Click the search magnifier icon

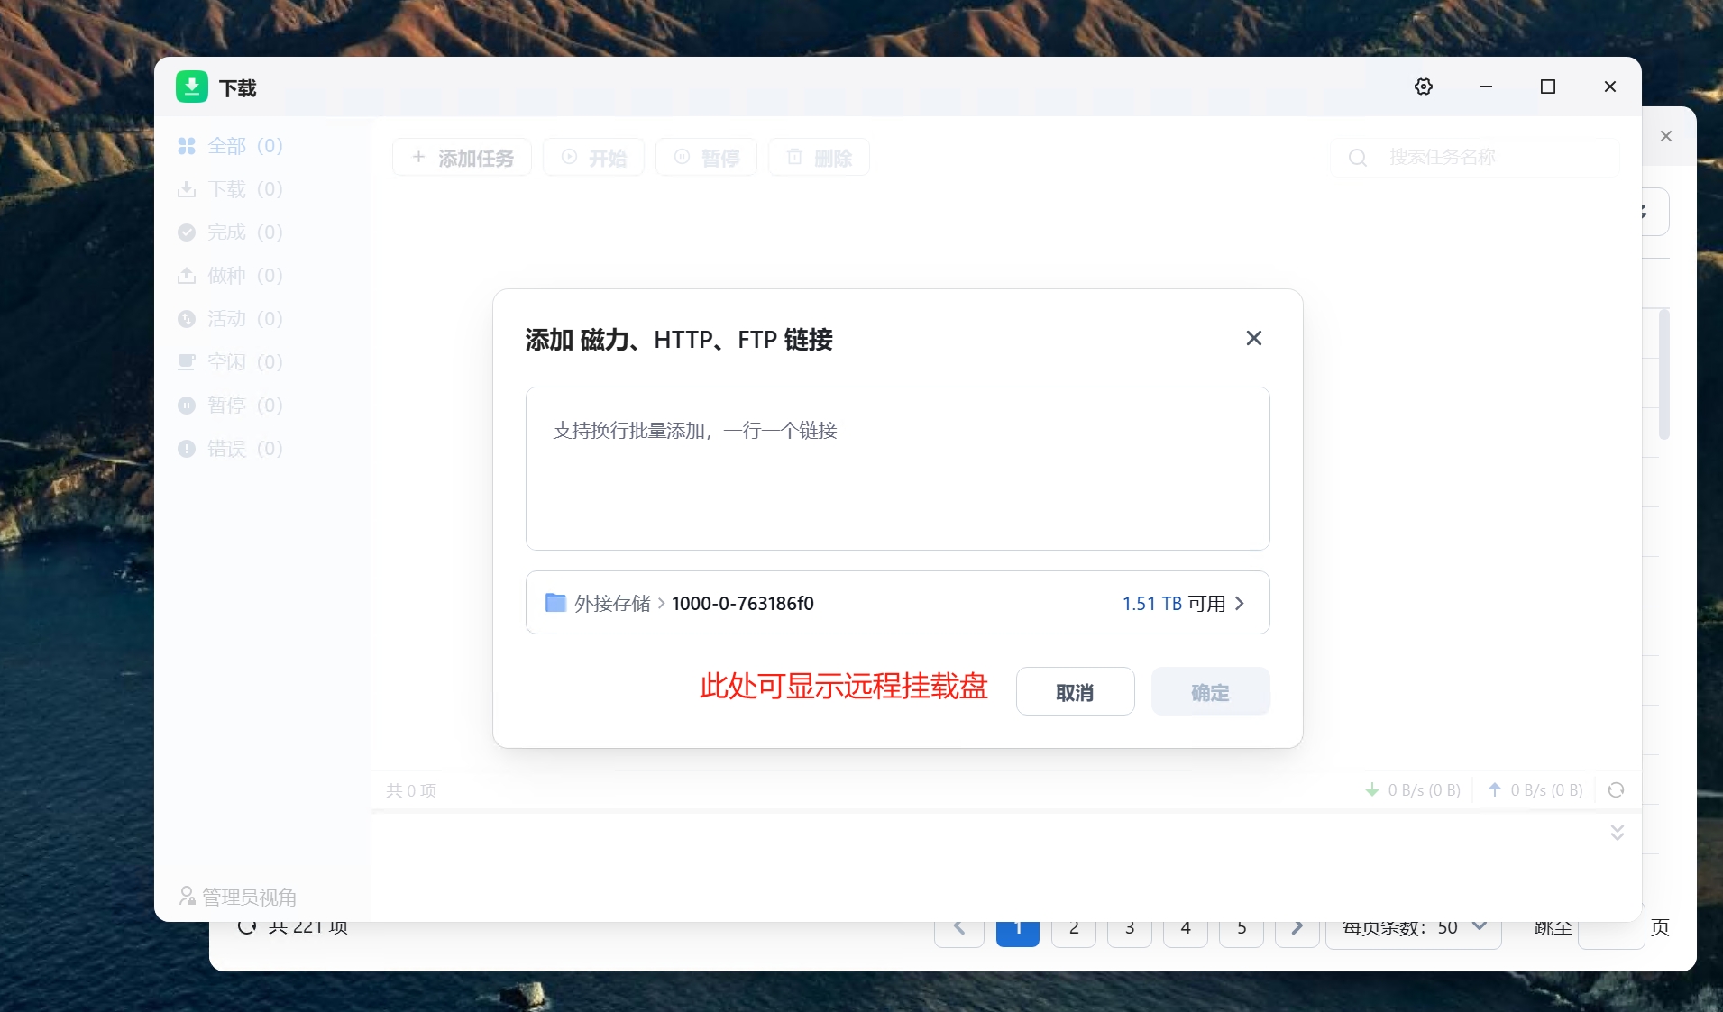click(1357, 158)
